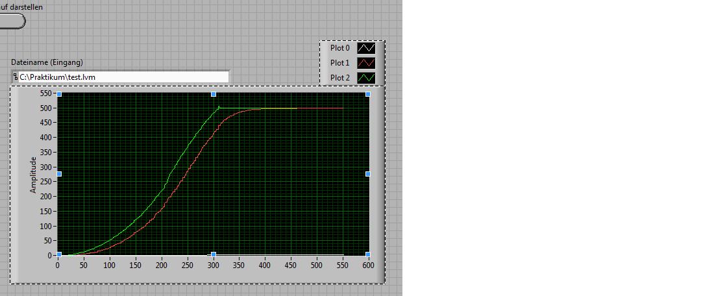Click the 0 value on X-axis
Screen dimensions: 701x296
(58, 265)
